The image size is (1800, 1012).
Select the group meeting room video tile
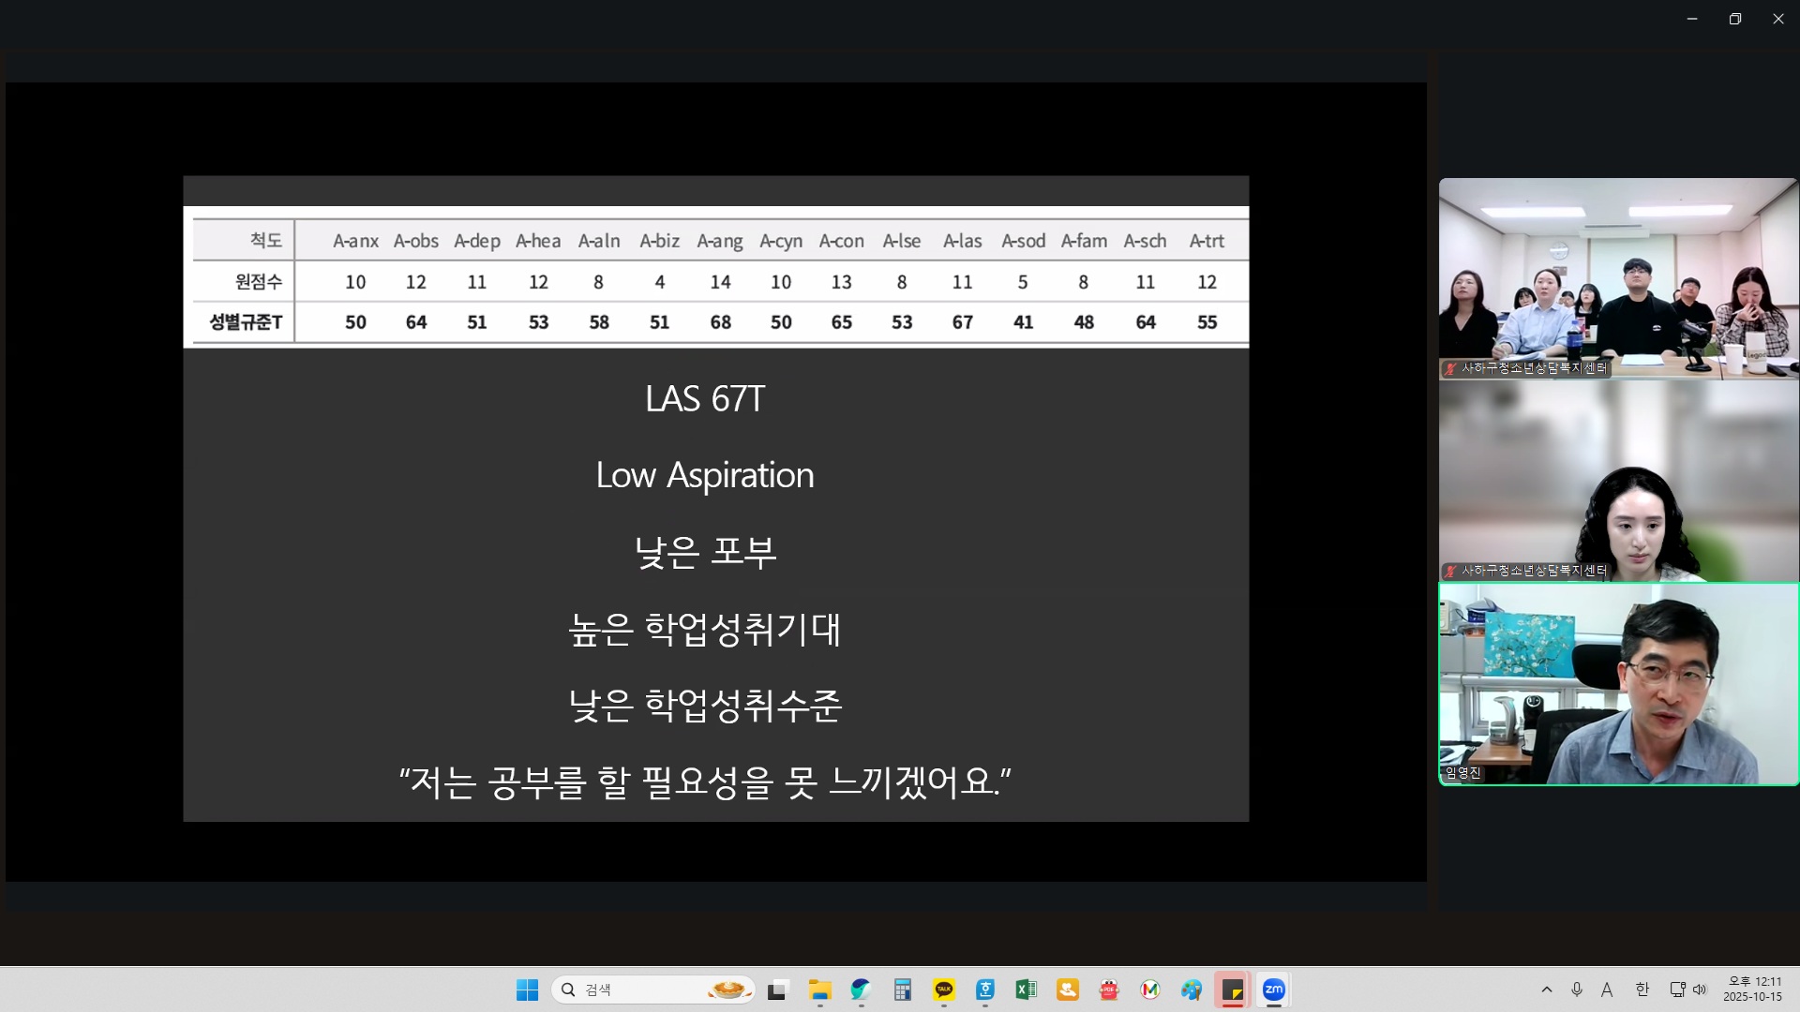[x=1618, y=278]
